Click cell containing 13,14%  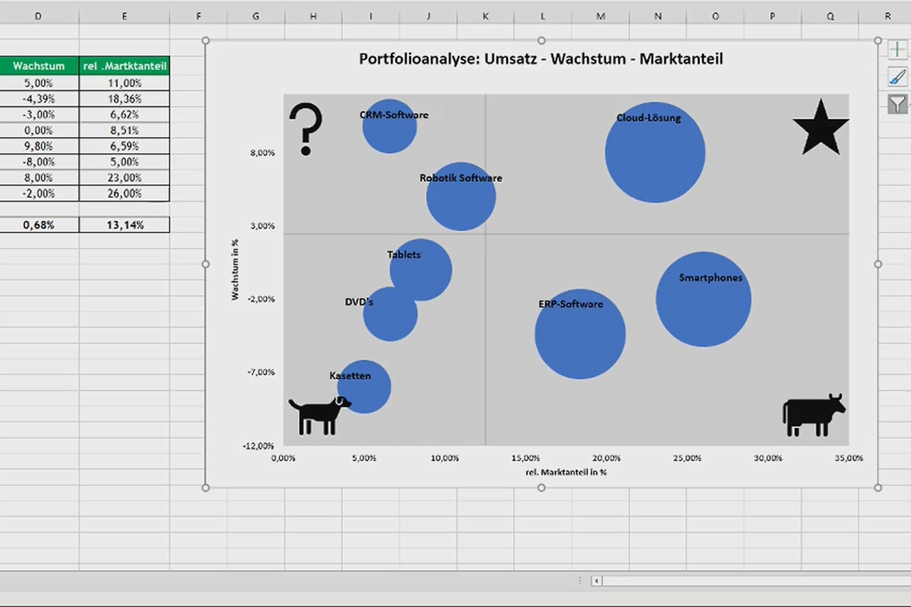tap(125, 225)
